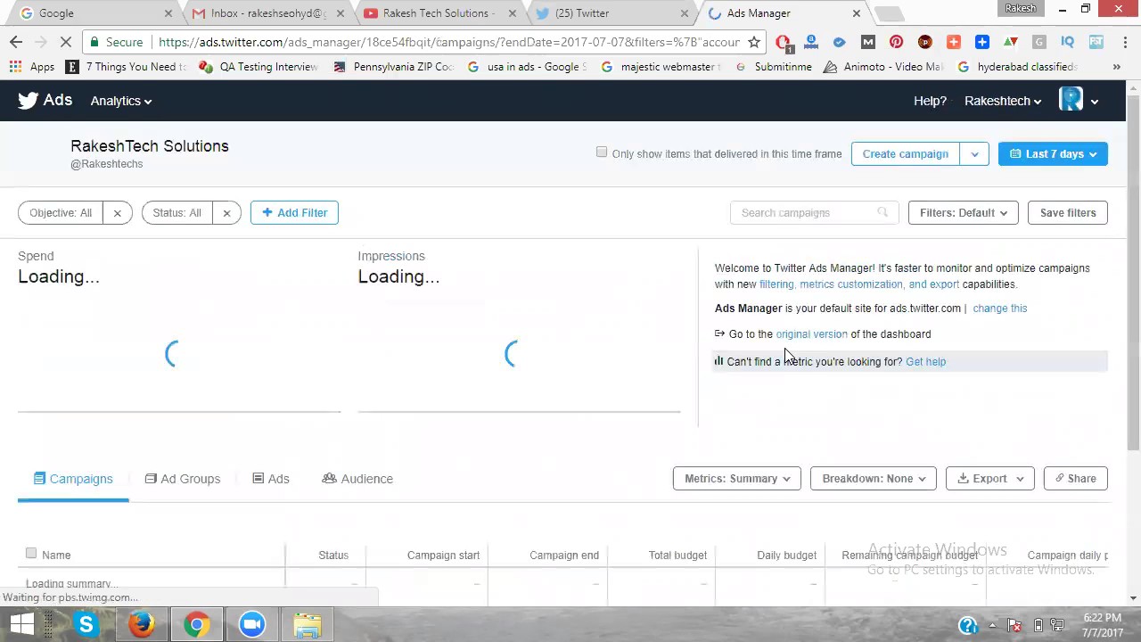Screen dimensions: 1141x642
Task: Click the orange plus extension icon
Action: tap(953, 42)
